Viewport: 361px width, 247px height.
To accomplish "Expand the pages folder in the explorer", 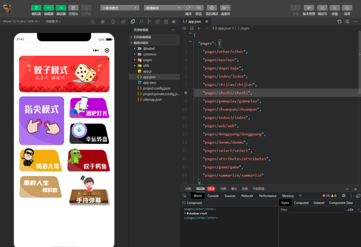I will point(147,60).
